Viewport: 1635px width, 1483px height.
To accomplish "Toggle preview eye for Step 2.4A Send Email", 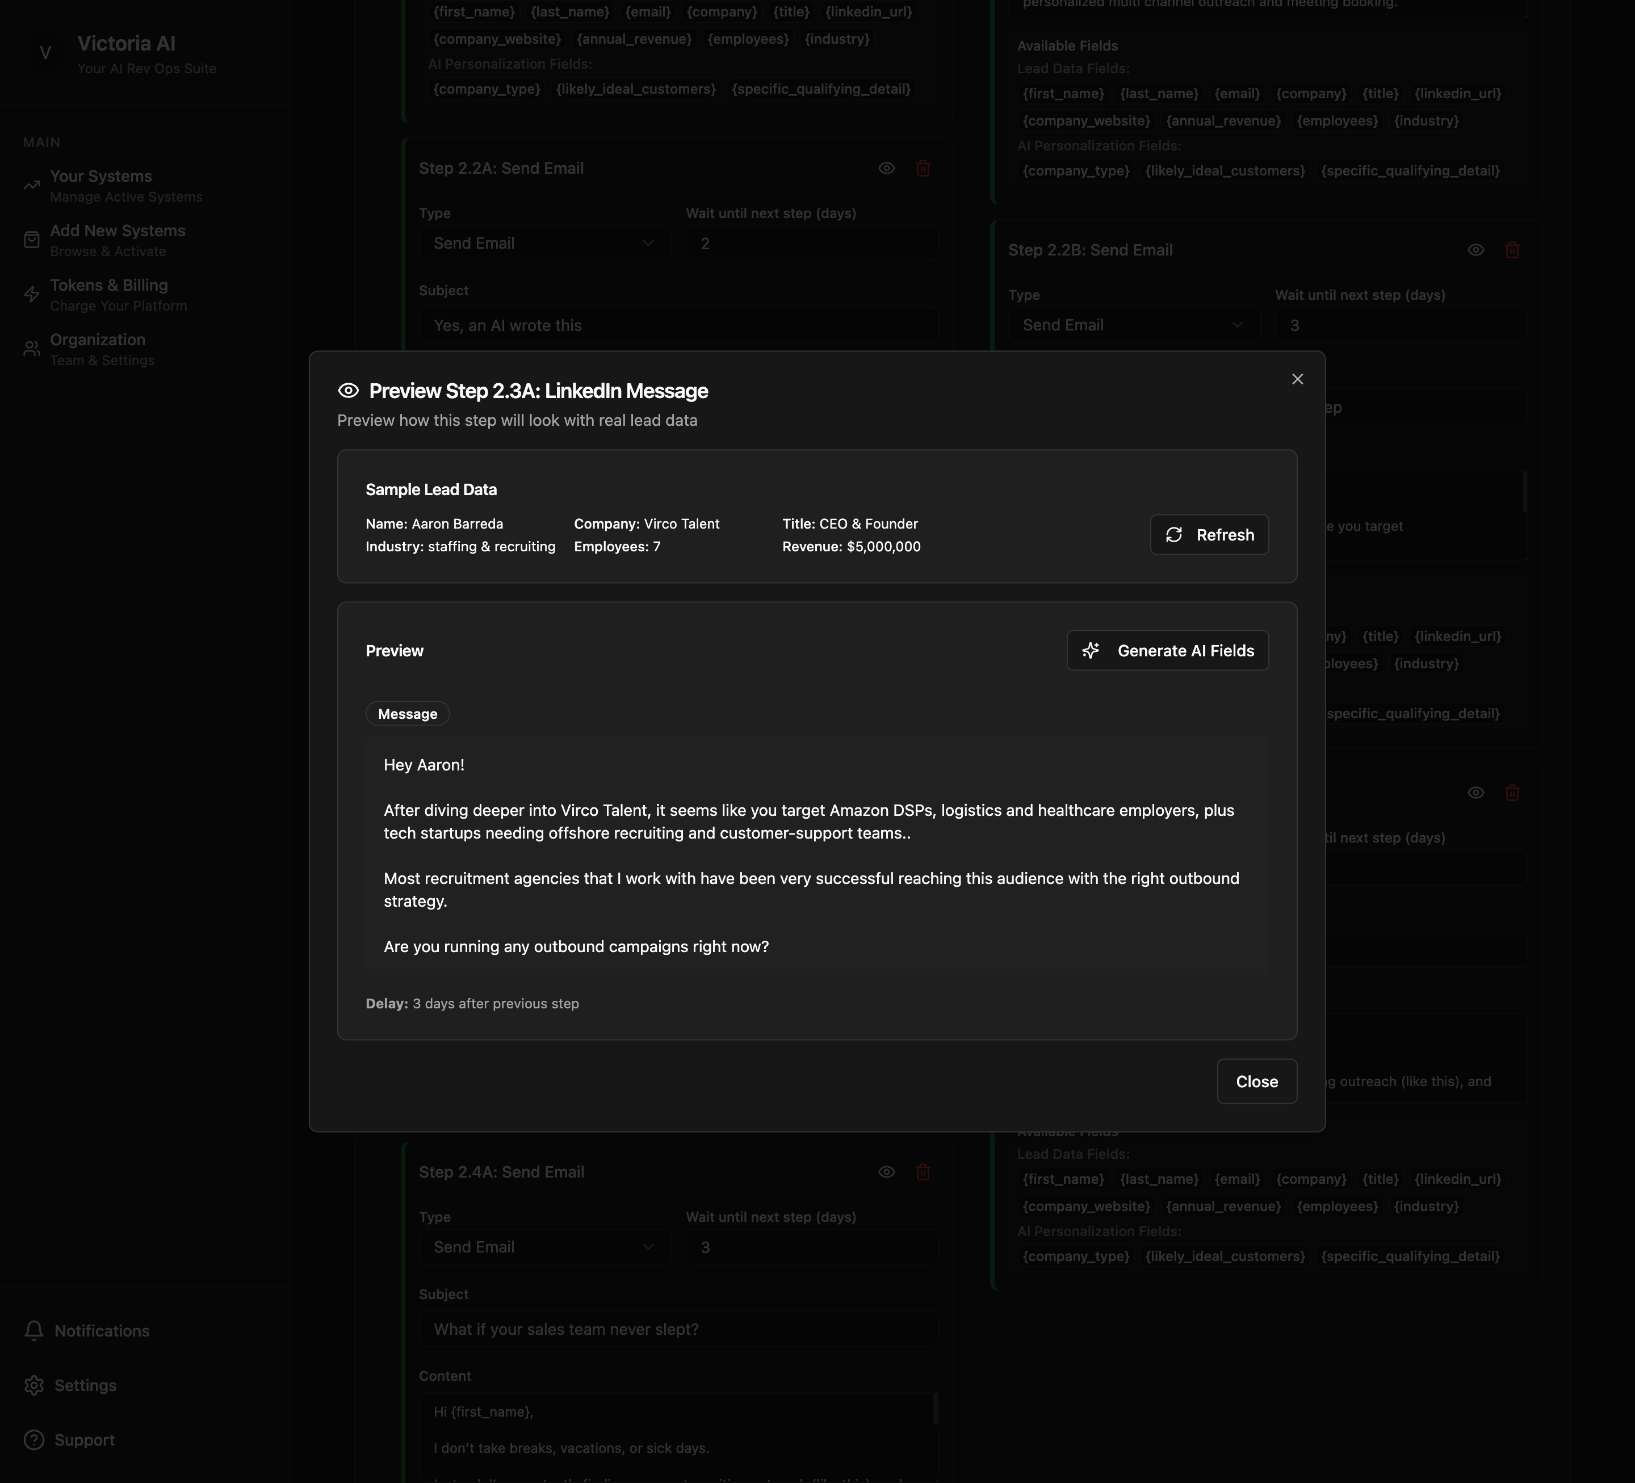I will pos(886,1171).
